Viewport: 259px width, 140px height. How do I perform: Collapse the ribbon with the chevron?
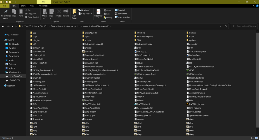point(254,6)
